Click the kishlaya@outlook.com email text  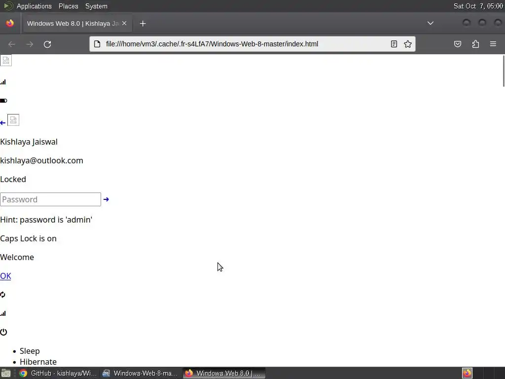coord(41,160)
